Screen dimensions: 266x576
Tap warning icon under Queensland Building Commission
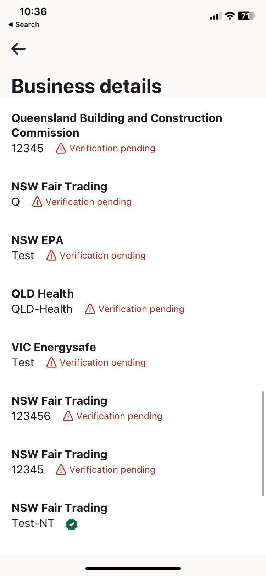pos(61,149)
